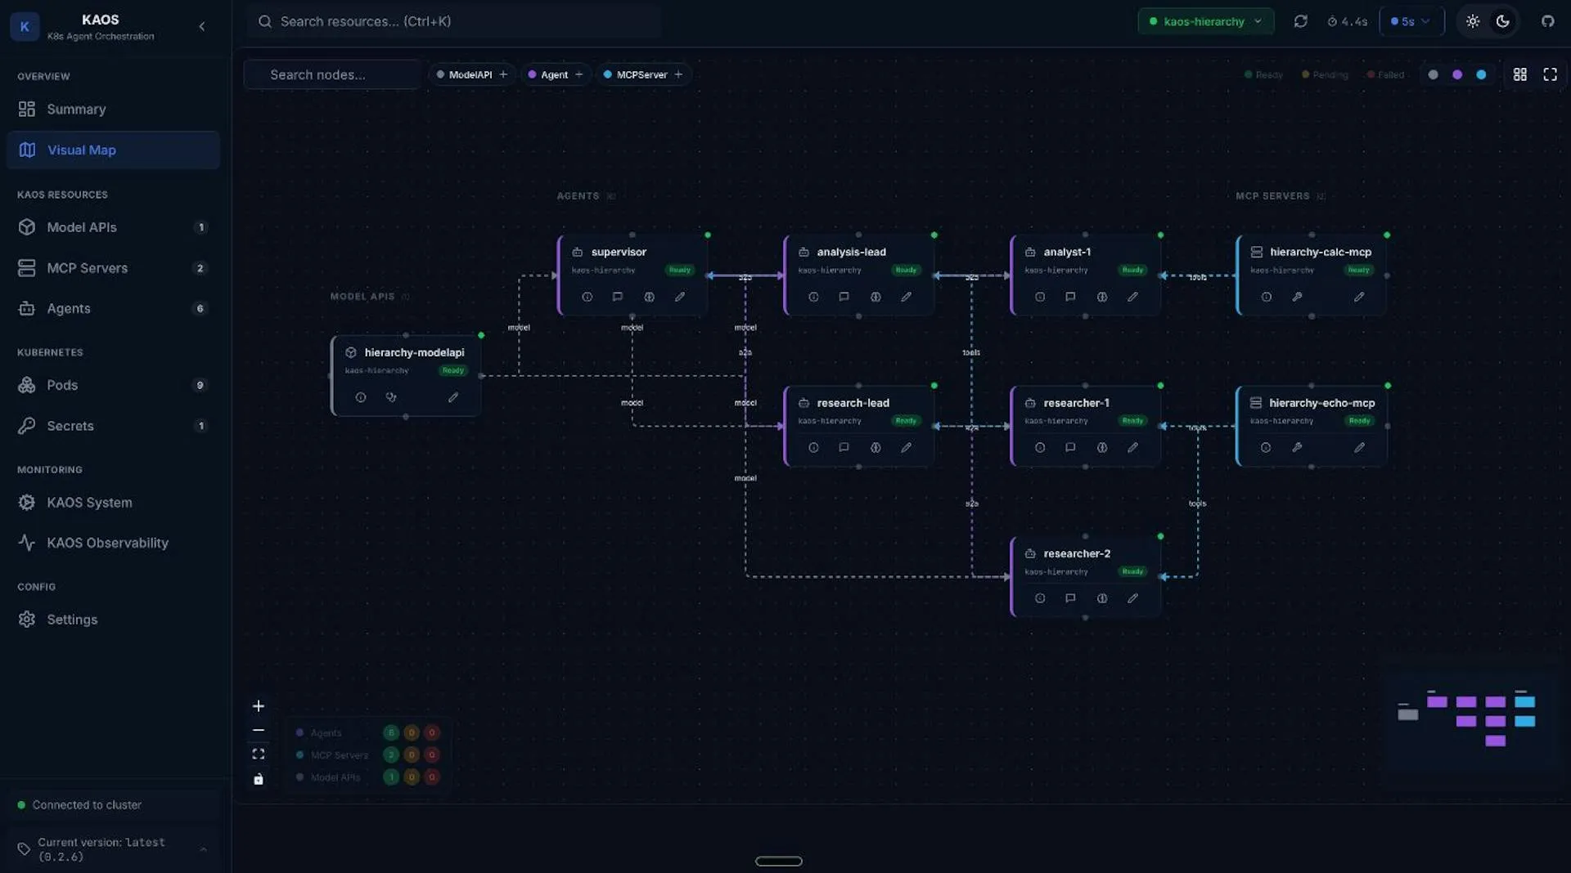Open Secrets in the sidebar
Screen dimensions: 1571x873
point(113,426)
